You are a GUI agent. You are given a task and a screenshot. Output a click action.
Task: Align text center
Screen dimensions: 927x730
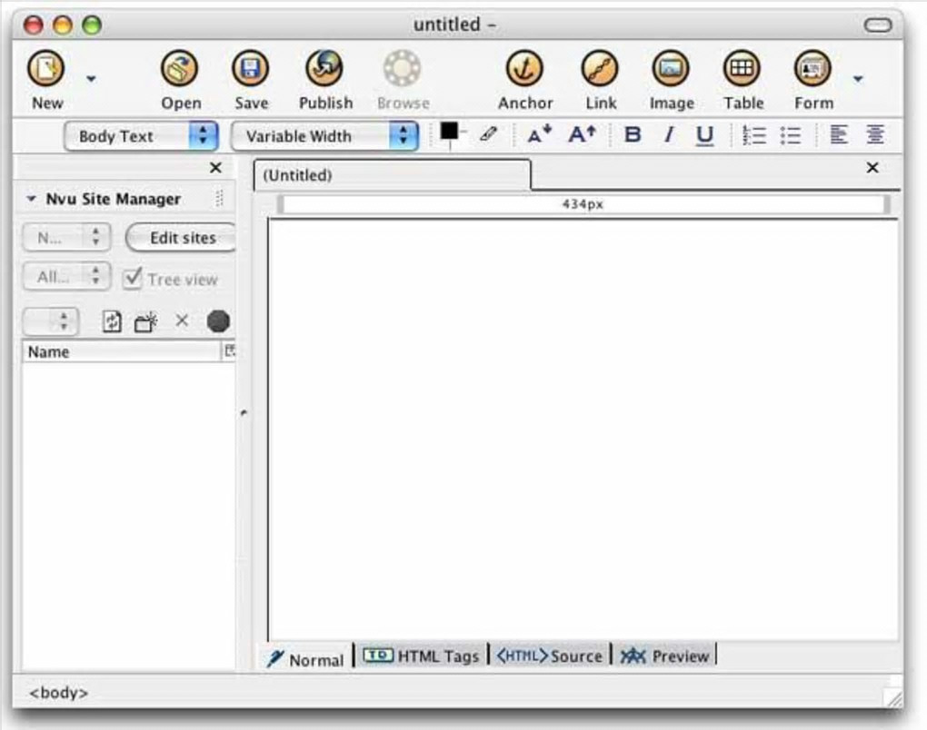tap(875, 134)
